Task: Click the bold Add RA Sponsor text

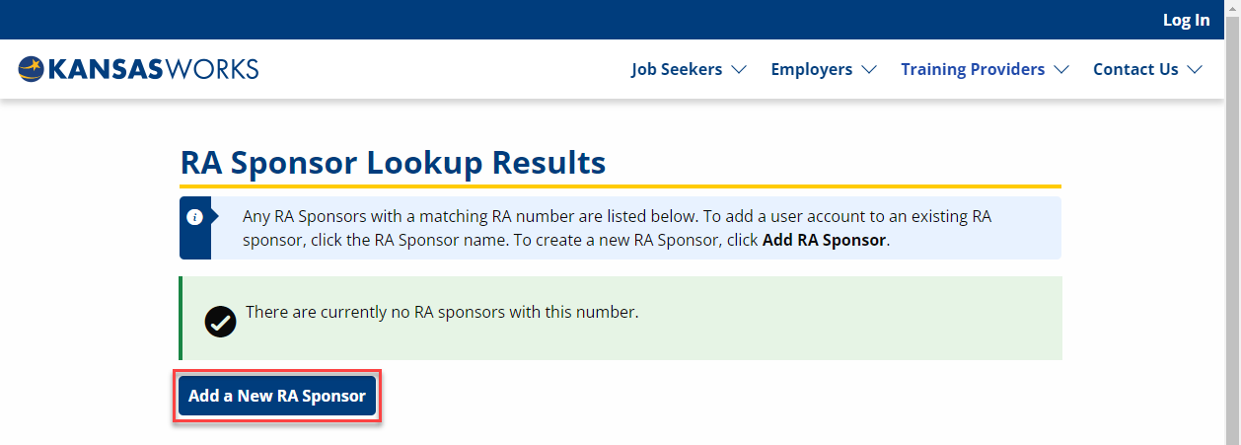Action: [824, 240]
